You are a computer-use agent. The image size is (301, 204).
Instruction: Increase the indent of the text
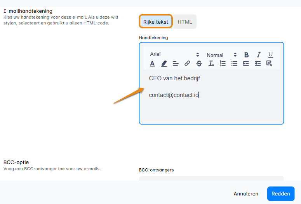coord(246,64)
